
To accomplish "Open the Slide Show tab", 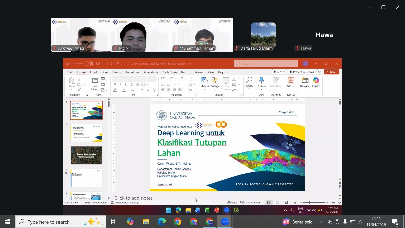I will click(x=170, y=72).
